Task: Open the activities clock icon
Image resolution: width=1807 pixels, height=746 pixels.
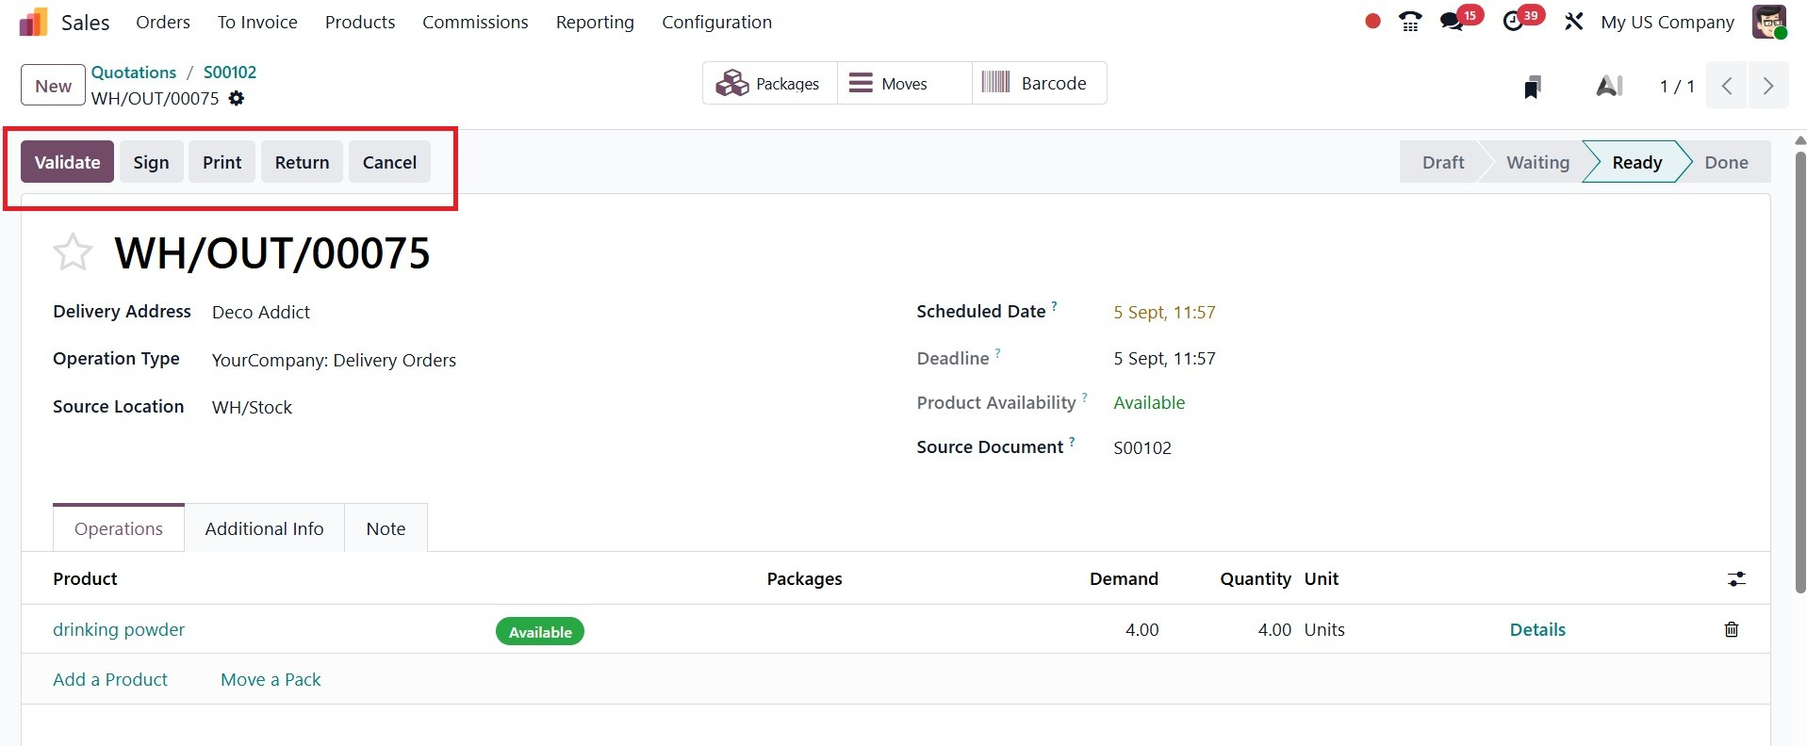Action: pyautogui.click(x=1514, y=22)
